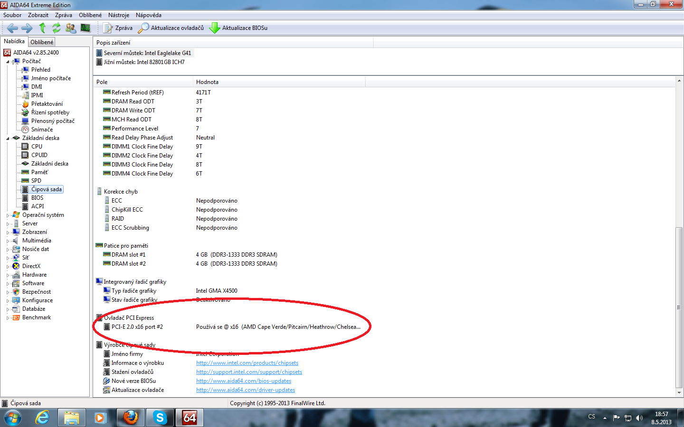
Task: Expand the Zobrazení node
Action: [x=8, y=232]
